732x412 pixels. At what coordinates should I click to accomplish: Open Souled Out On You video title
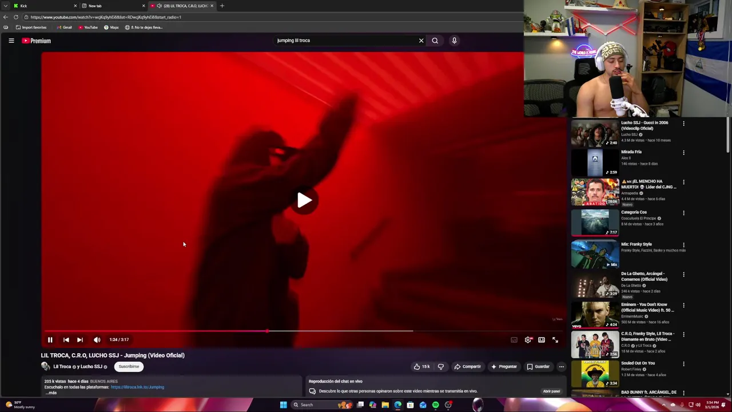(x=638, y=363)
